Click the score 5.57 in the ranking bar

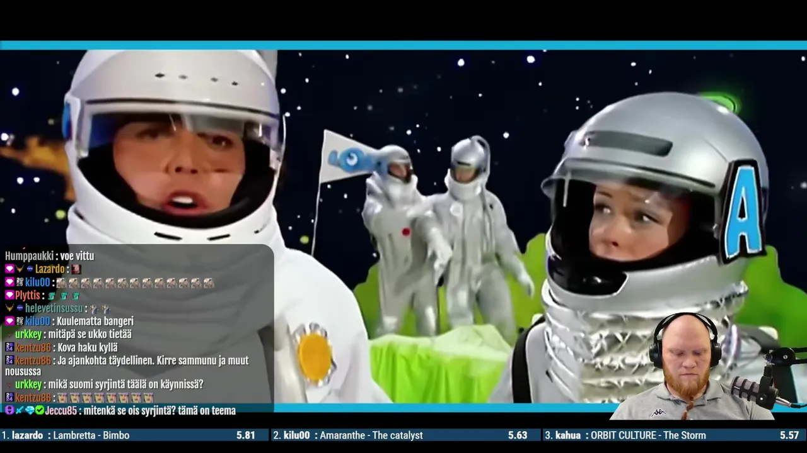point(789,435)
